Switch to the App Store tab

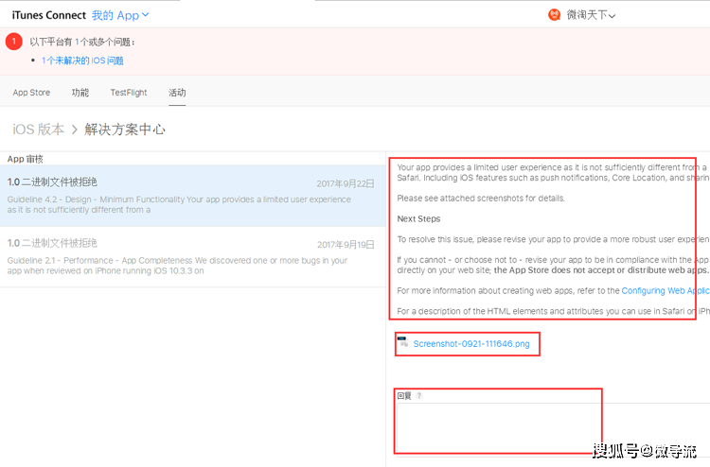[x=31, y=93]
